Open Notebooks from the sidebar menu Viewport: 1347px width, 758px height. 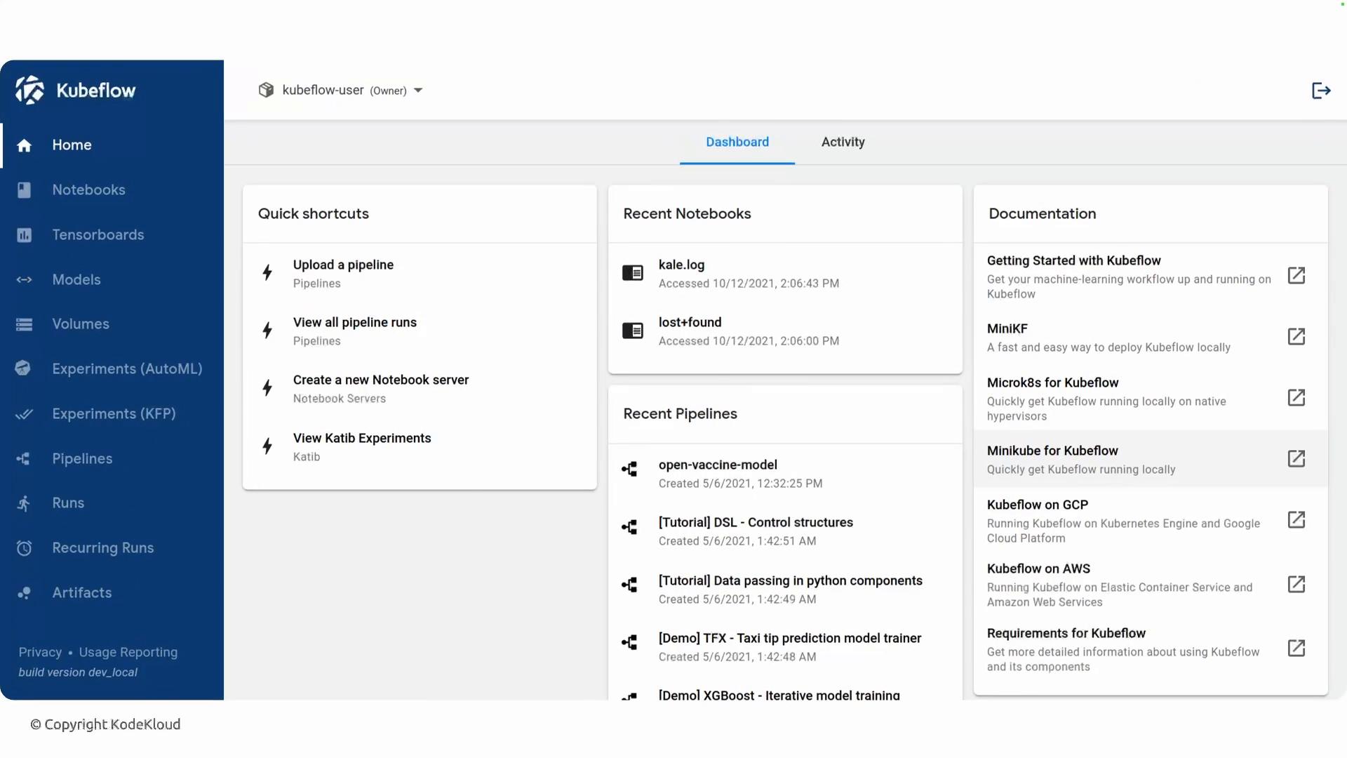click(112, 190)
